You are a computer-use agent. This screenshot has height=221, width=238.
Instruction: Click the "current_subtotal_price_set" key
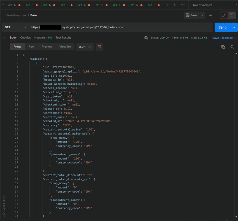click(x=66, y=134)
